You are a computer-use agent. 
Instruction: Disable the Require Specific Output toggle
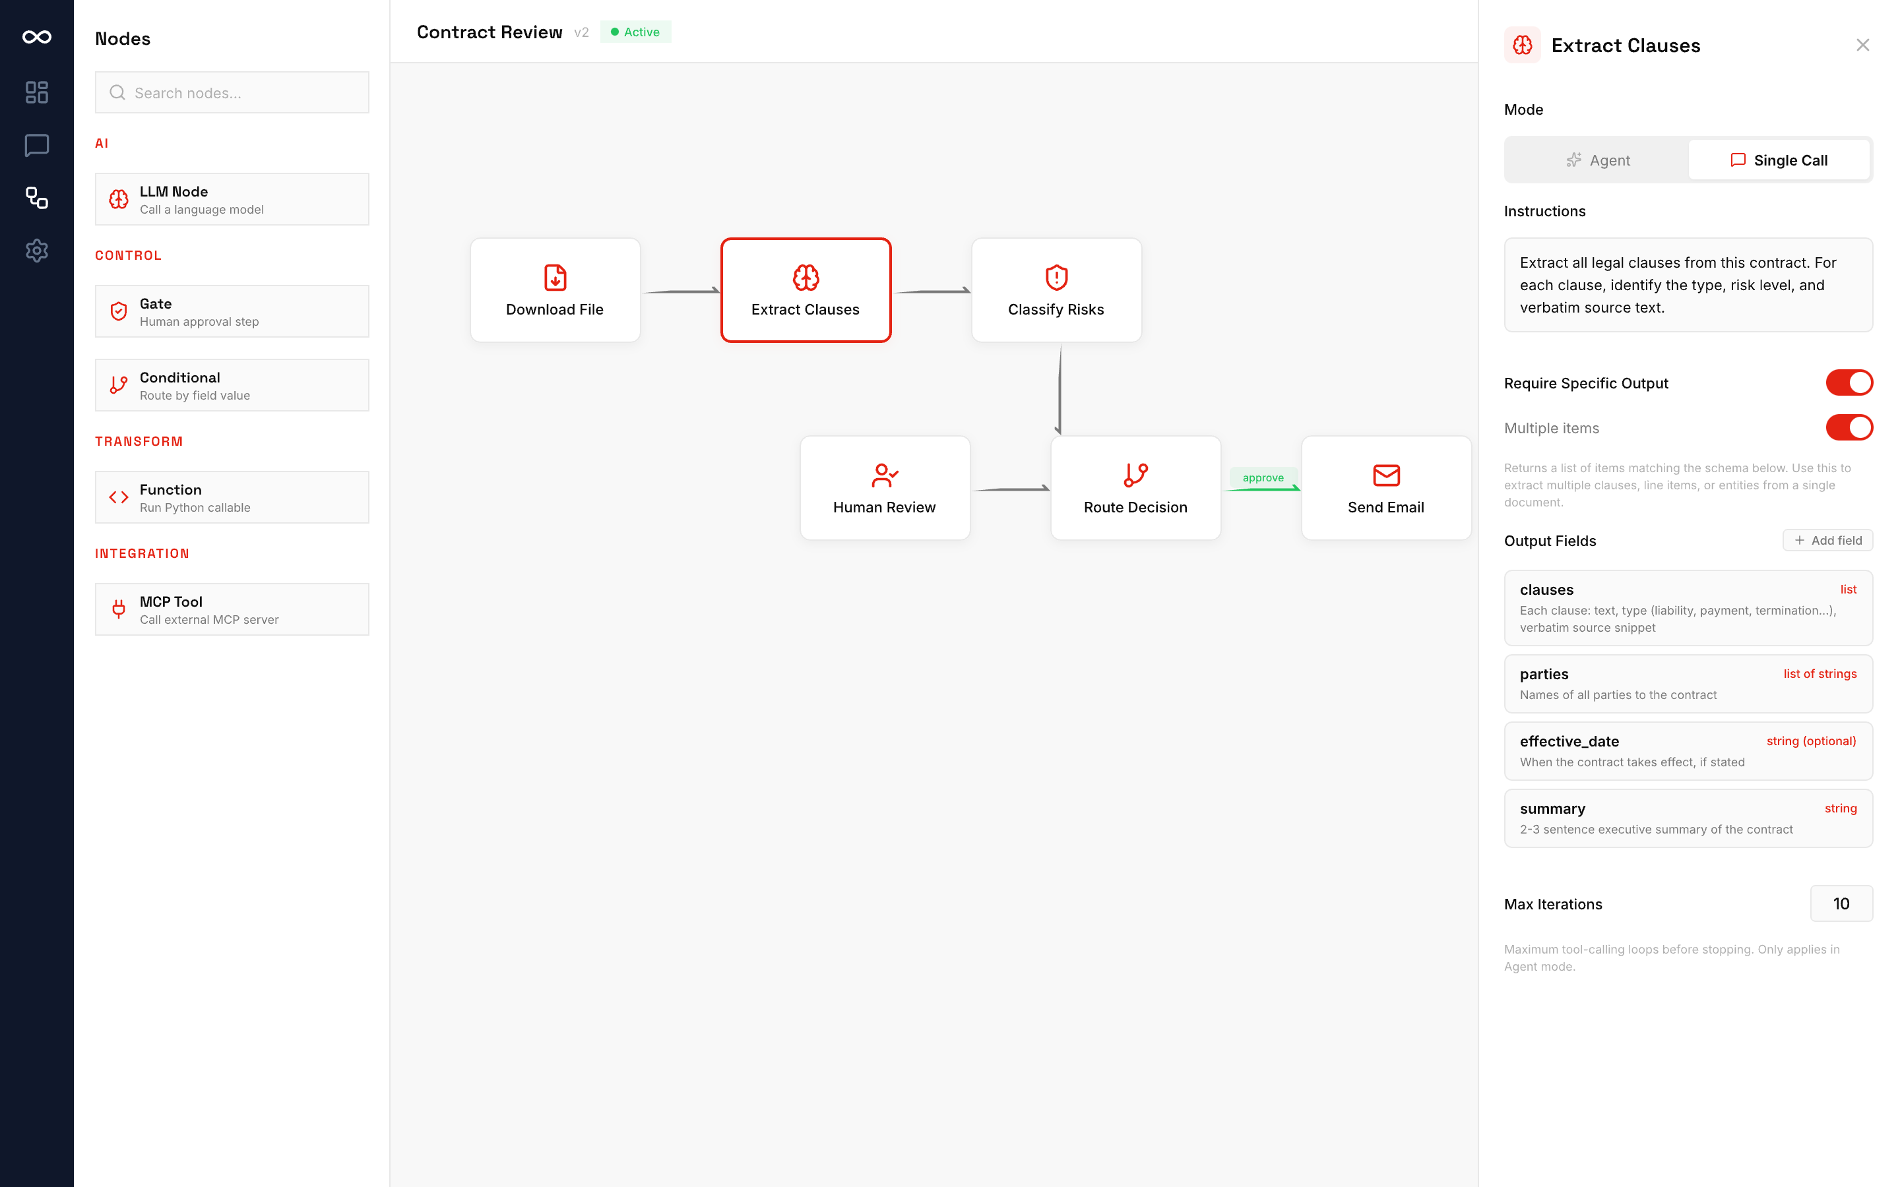coord(1849,382)
